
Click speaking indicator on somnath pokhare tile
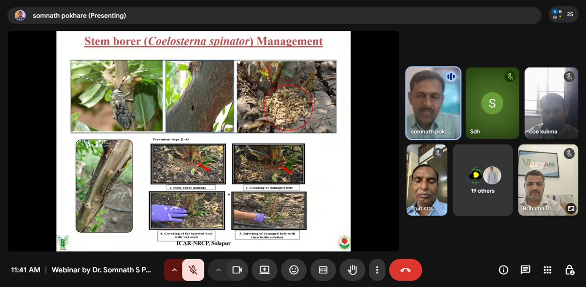[451, 77]
